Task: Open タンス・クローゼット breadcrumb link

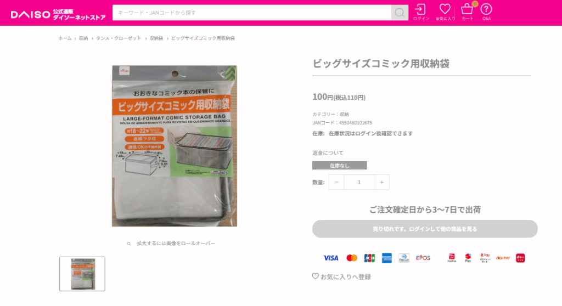Action: coord(119,38)
